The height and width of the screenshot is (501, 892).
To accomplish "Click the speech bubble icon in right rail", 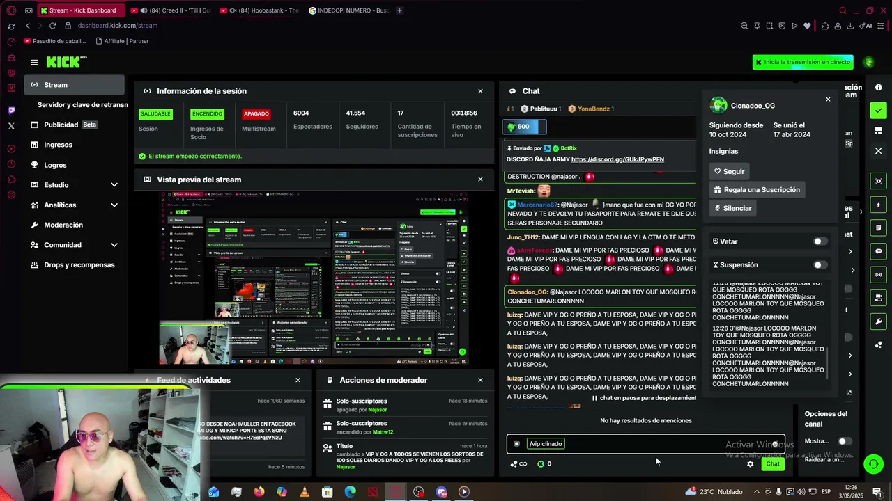I will pyautogui.click(x=878, y=251).
